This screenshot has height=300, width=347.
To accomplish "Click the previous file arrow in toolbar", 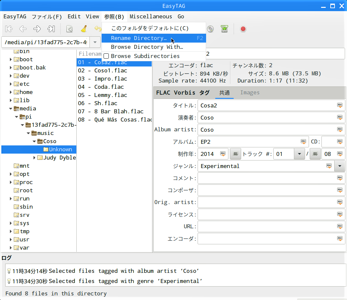I will coord(23,29).
